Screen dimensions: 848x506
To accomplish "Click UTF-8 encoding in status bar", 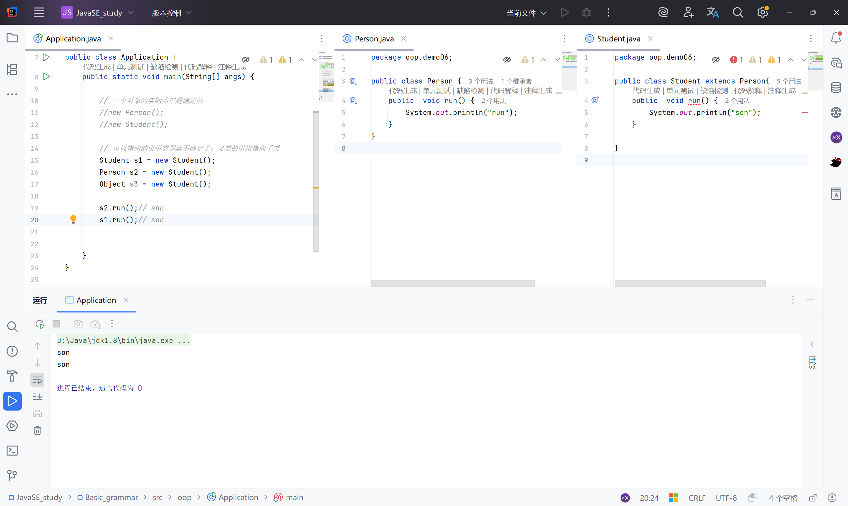I will [x=726, y=498].
